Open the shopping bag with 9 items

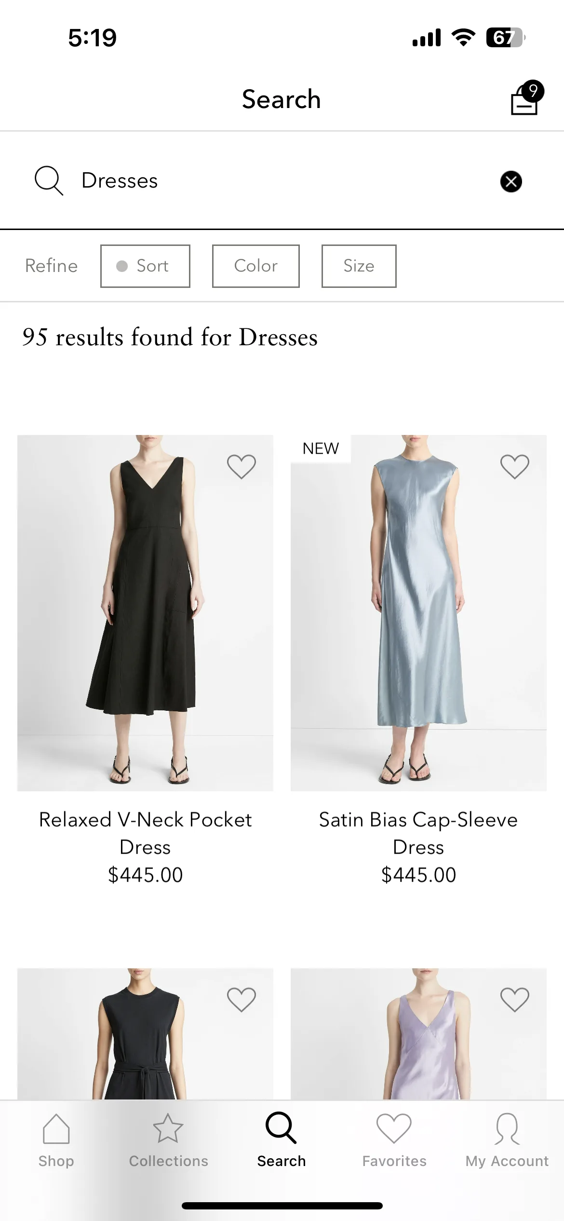(527, 98)
